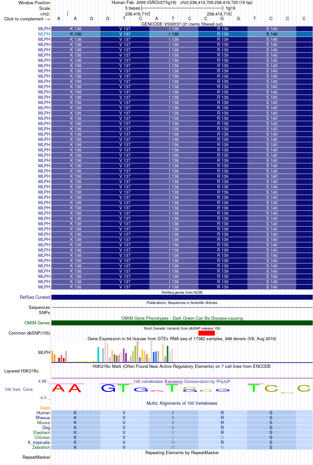313x465 pixels.
Task: Click the chr2:238,419,705-238,419,720 position text
Action: click(x=216, y=2)
